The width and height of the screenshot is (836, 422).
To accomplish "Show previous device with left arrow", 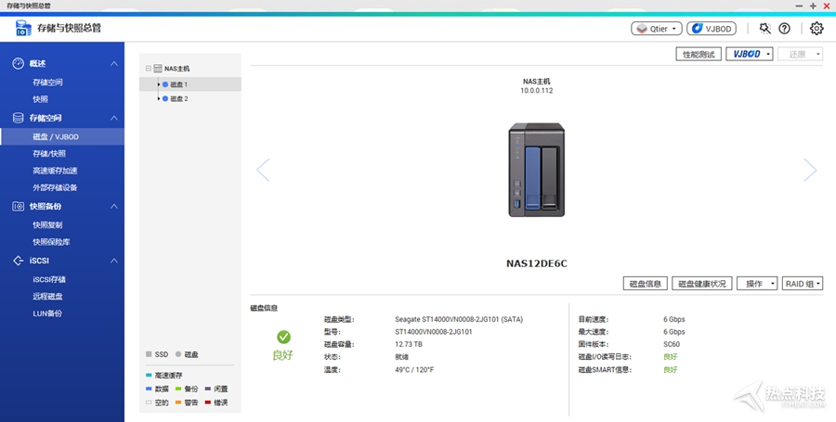I will click(x=263, y=170).
